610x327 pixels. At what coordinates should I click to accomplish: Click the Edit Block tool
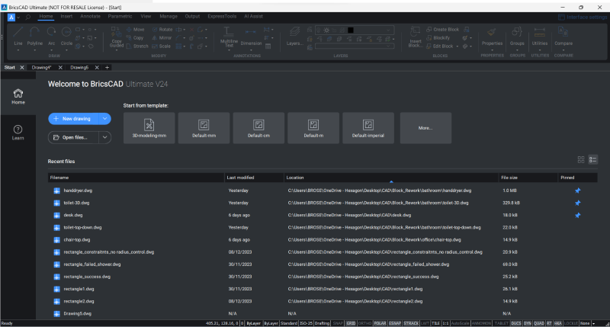[x=440, y=46]
